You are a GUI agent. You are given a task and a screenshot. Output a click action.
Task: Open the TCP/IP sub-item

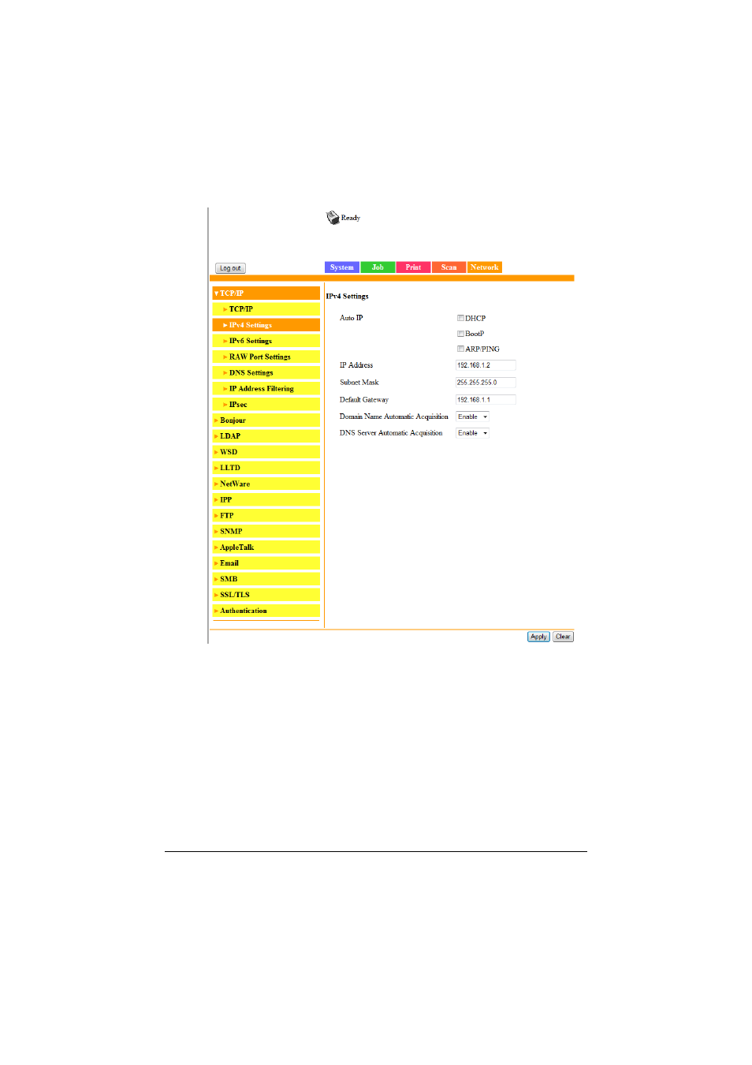(266, 309)
